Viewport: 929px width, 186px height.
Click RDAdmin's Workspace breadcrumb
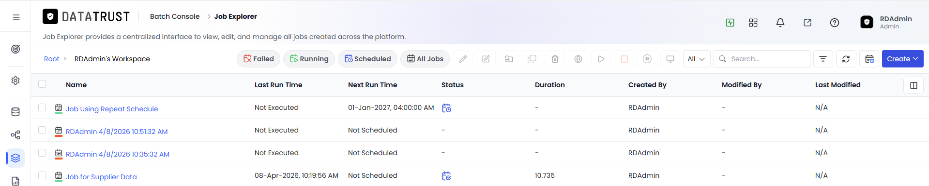112,59
